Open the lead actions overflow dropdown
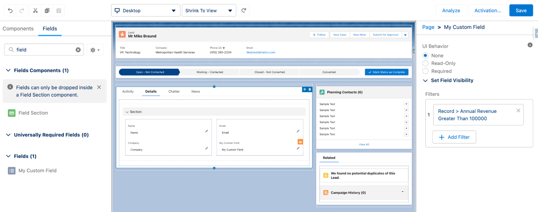The width and height of the screenshot is (538, 212). (x=405, y=35)
